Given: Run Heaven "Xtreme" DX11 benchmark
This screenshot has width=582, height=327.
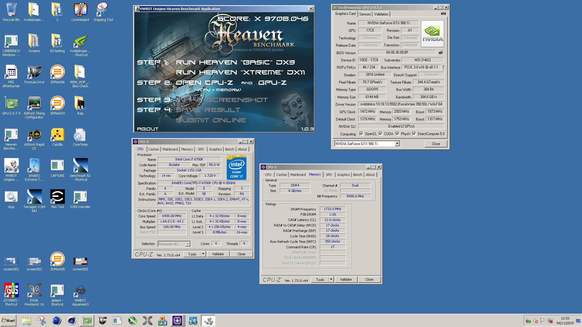Looking at the screenshot, I should tap(240, 72).
